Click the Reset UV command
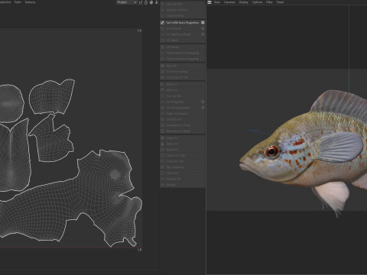 tap(182, 150)
